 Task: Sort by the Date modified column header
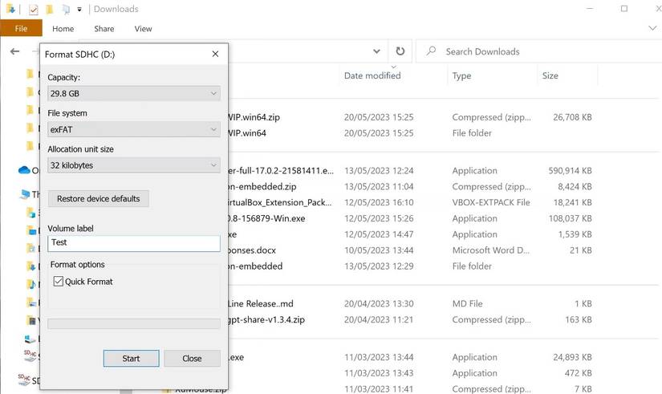(372, 75)
